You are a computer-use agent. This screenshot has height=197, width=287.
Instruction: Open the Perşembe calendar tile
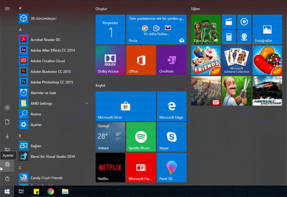[110, 30]
